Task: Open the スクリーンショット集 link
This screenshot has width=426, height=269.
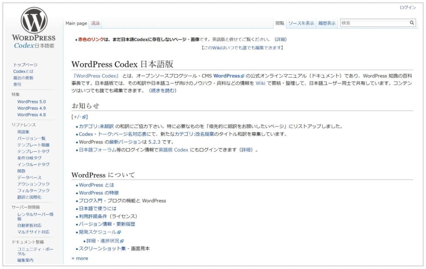Action: 102,249
